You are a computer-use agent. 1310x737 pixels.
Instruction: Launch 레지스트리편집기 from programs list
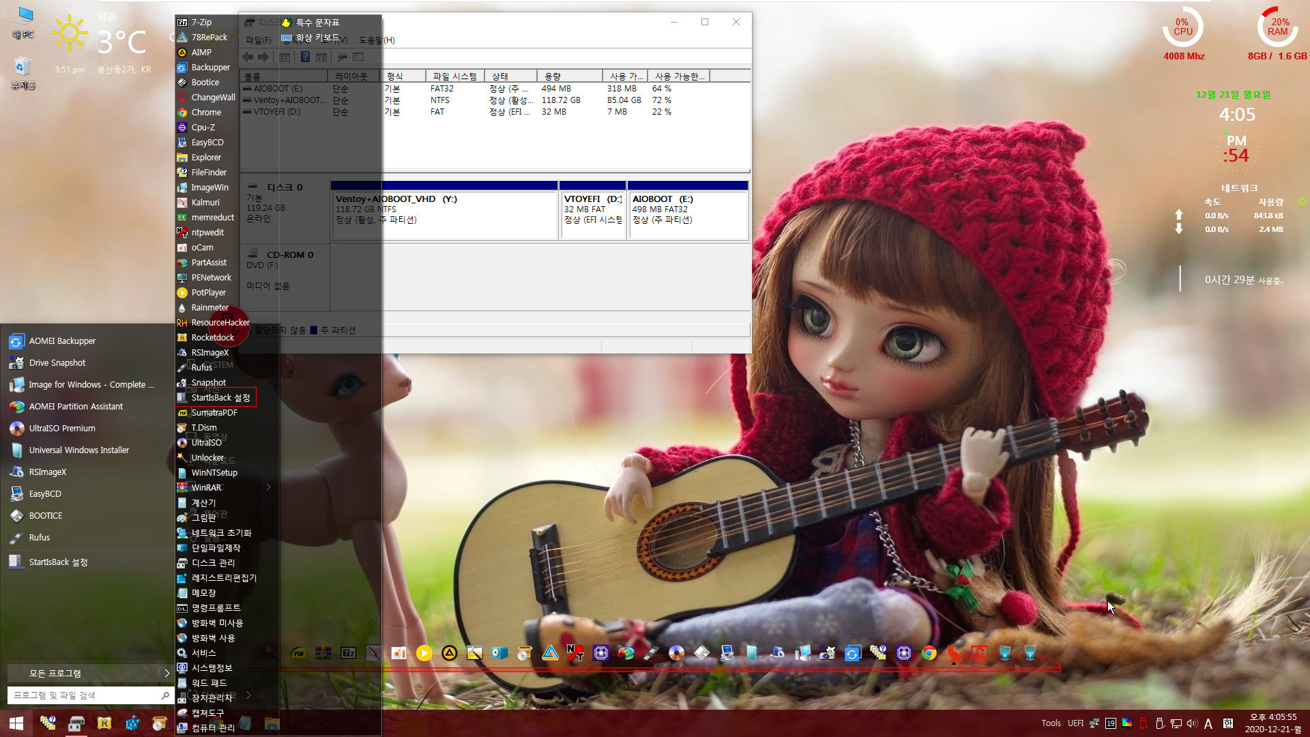217,577
